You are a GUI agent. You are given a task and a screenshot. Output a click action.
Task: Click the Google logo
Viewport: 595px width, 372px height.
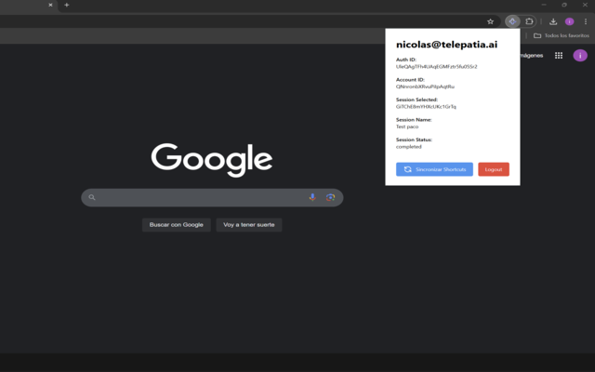(212, 160)
